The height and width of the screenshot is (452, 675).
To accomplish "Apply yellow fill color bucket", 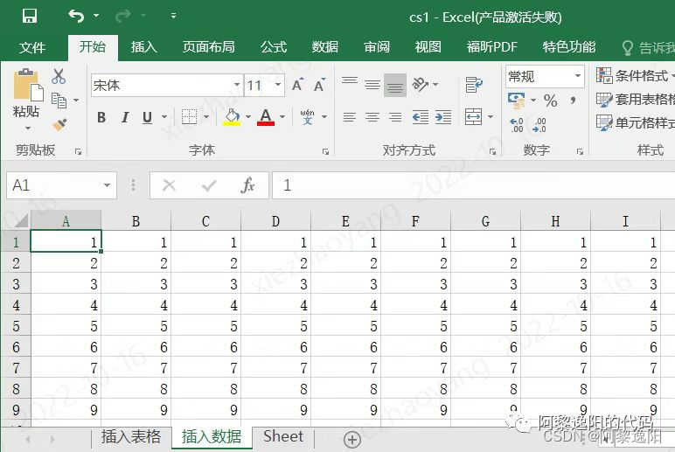I will (232, 116).
